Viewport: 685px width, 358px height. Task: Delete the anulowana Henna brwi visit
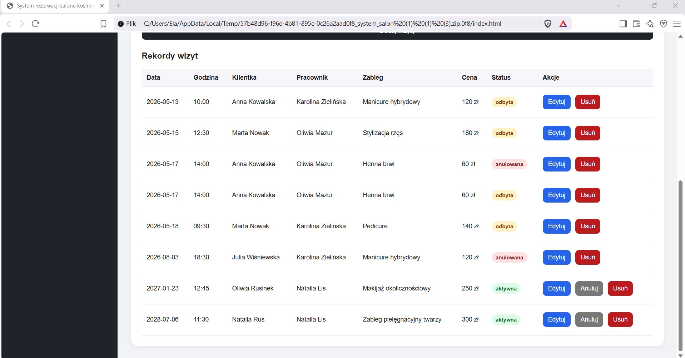click(x=587, y=164)
